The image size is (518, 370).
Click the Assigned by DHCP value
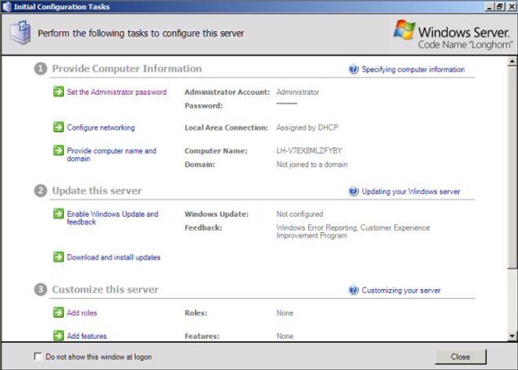pyautogui.click(x=307, y=127)
